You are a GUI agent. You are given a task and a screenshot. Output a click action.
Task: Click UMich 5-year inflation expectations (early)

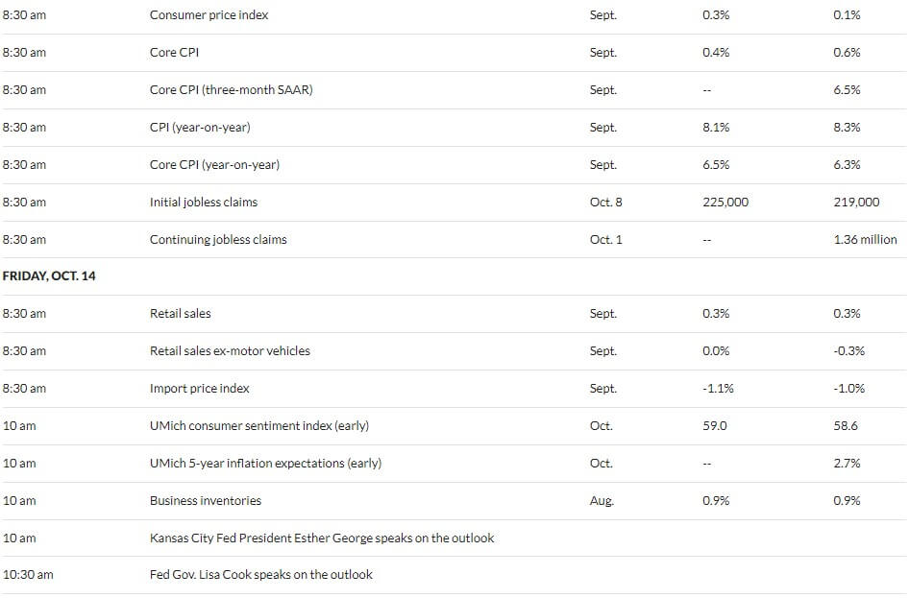coord(265,463)
